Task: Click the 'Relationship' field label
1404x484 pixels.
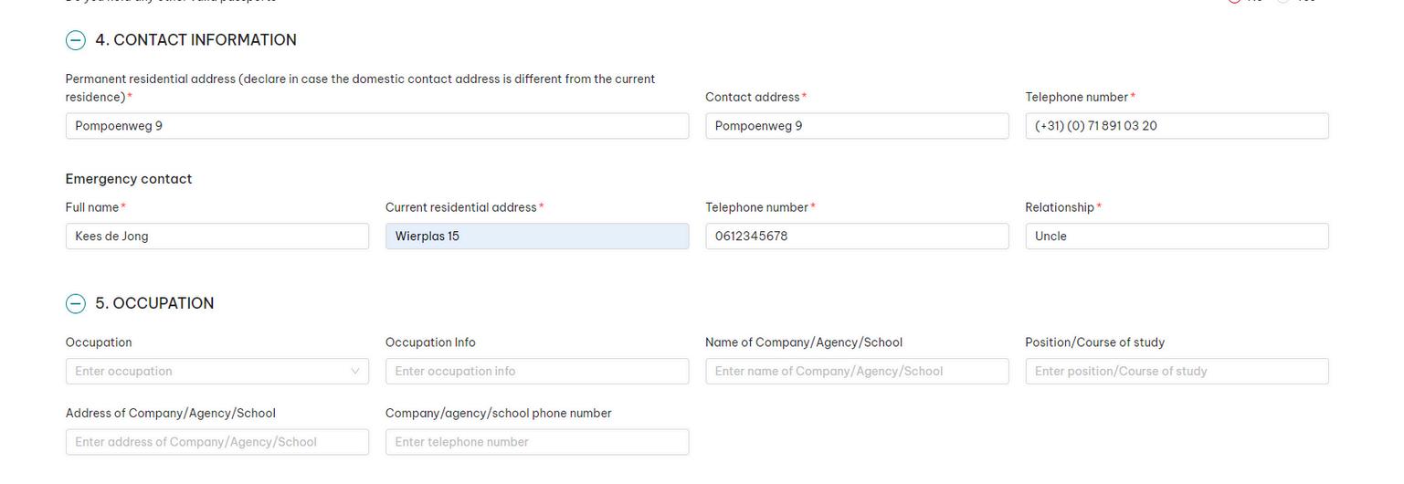Action: 1059,207
